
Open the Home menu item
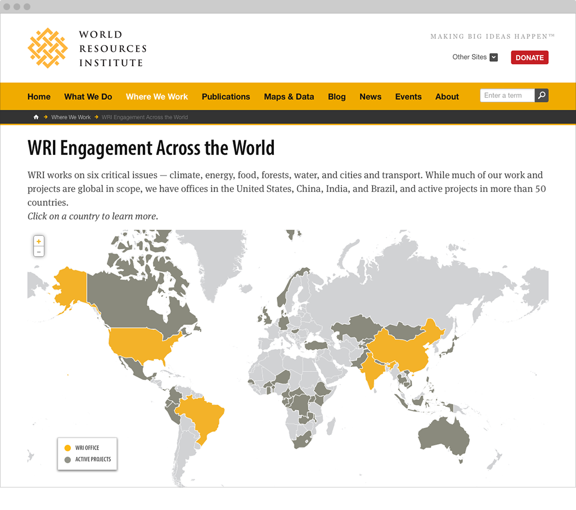pyautogui.click(x=39, y=97)
